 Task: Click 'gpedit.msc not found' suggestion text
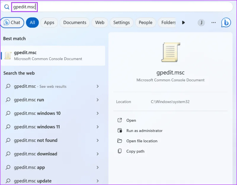tap(36, 140)
